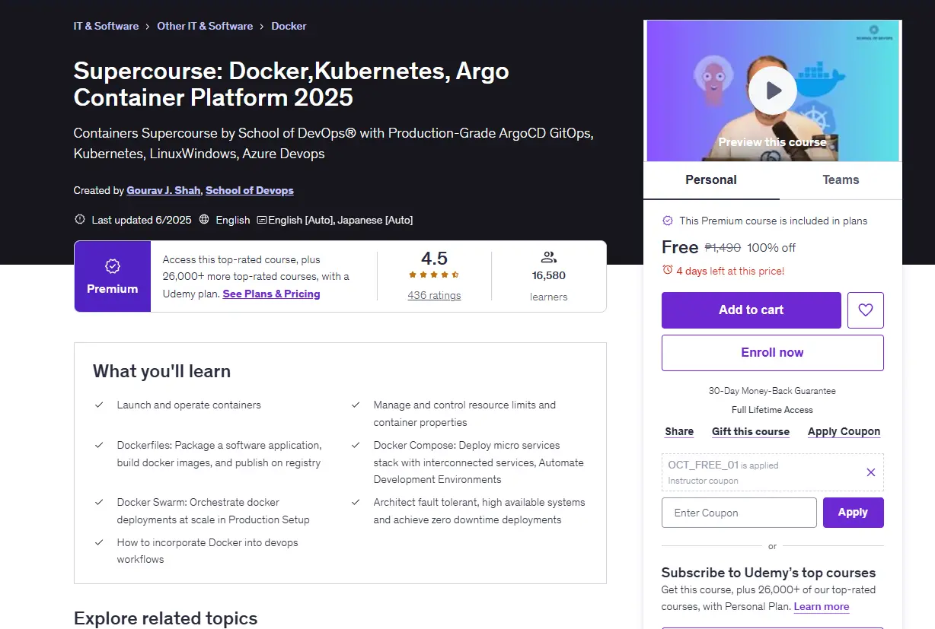Click Last updated 6/2025 text

142,220
